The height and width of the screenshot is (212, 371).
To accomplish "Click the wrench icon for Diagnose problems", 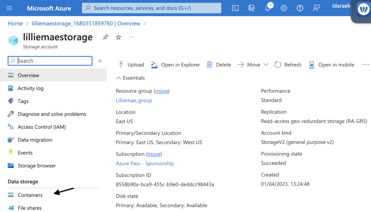I will click(11, 114).
